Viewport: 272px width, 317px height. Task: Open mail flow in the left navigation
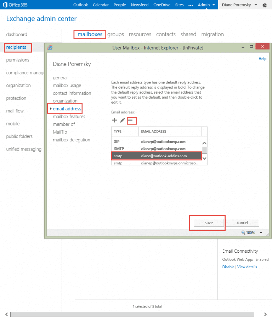(15, 111)
